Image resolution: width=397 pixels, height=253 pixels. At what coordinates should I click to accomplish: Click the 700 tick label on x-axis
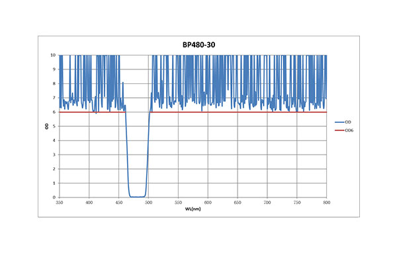[267, 202]
